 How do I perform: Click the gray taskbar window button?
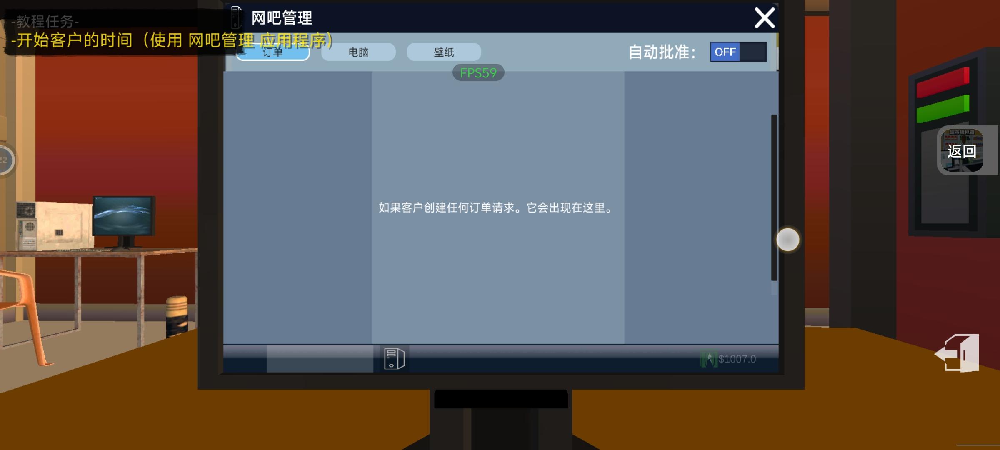click(x=320, y=358)
